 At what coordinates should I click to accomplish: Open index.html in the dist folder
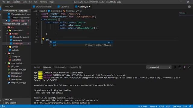coord(16,60)
